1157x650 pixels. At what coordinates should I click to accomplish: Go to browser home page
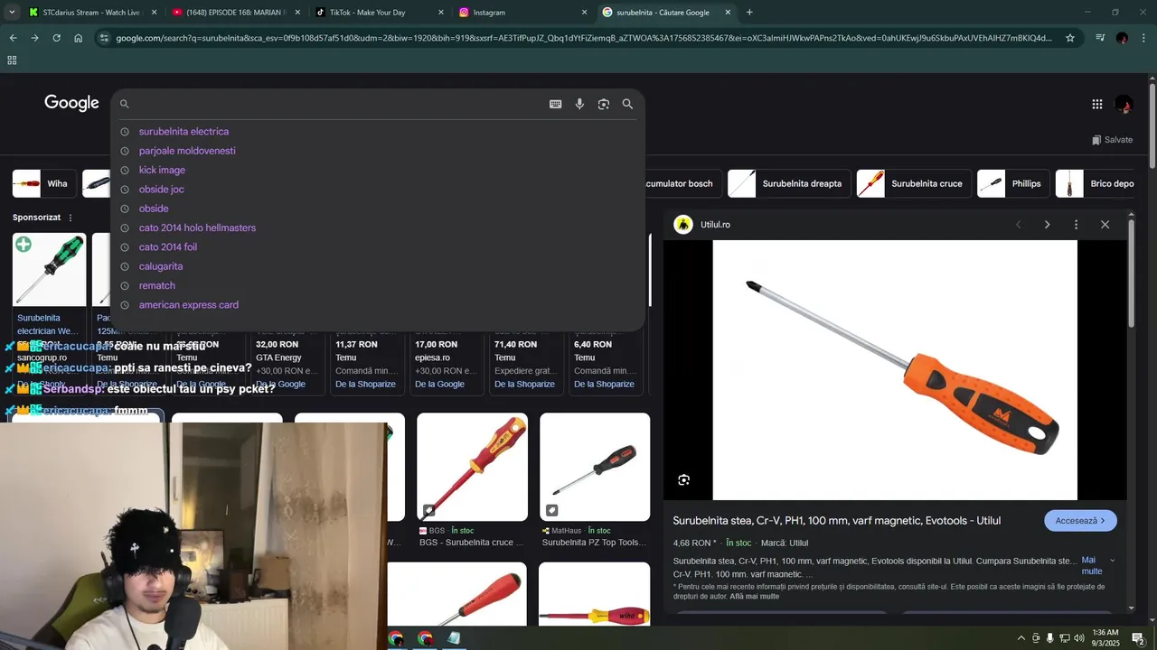coord(78,38)
